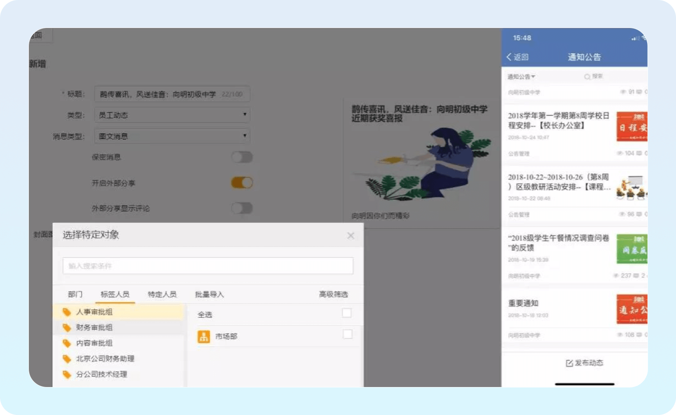Viewport: 676px width, 415px height.
Task: Click the 输入搜索条件 search field
Action: point(208,266)
